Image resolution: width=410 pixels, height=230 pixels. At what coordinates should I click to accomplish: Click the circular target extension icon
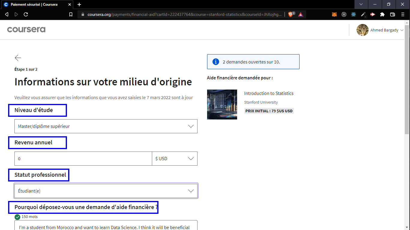(344, 14)
